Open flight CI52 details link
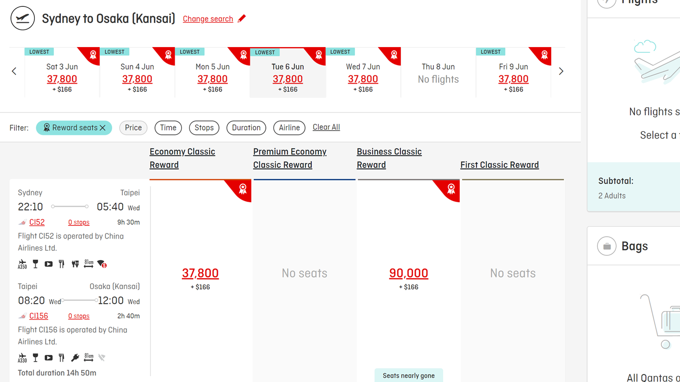The width and height of the screenshot is (680, 382). pyautogui.click(x=37, y=222)
